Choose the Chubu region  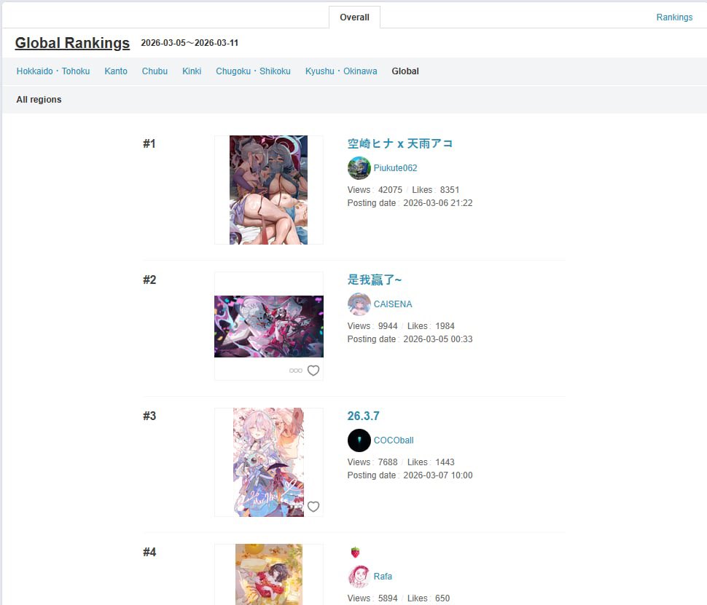155,71
